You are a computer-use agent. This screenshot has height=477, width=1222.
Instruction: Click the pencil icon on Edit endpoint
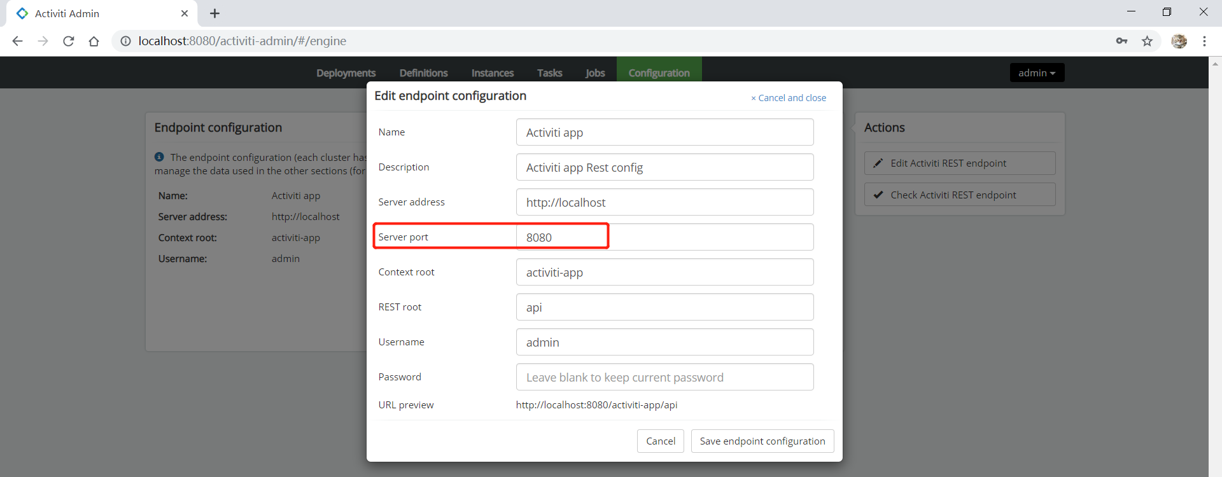coord(878,163)
